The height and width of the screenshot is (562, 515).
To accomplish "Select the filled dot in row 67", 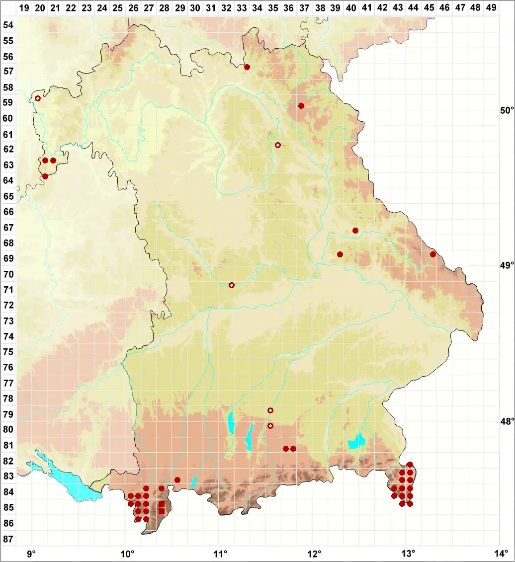I will coord(355,231).
